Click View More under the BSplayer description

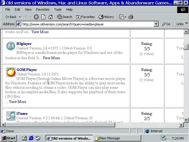pos(51,58)
